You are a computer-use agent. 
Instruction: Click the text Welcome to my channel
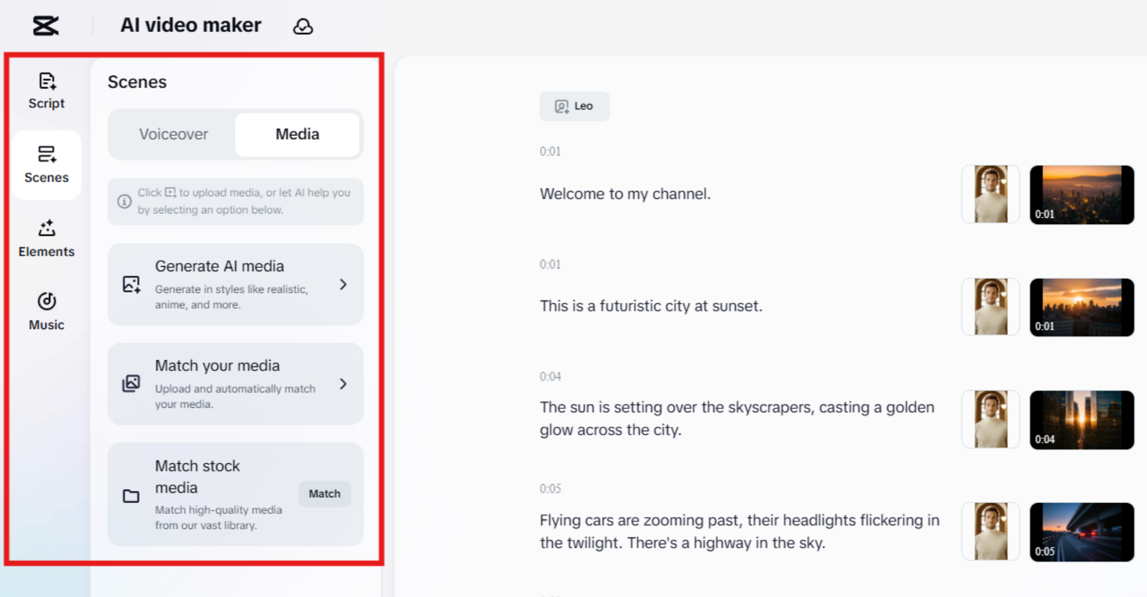click(625, 194)
